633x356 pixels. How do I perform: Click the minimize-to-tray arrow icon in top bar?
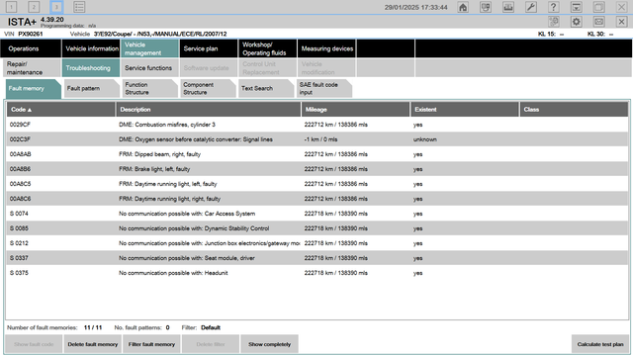(x=576, y=7)
